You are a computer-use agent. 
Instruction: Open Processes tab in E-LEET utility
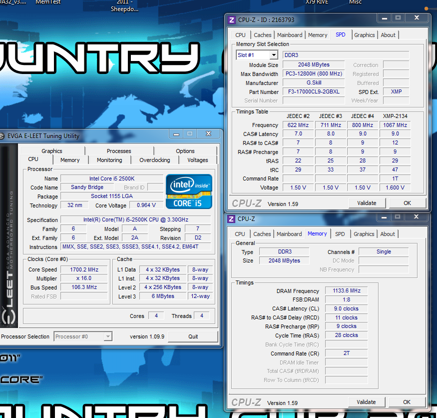click(x=119, y=151)
